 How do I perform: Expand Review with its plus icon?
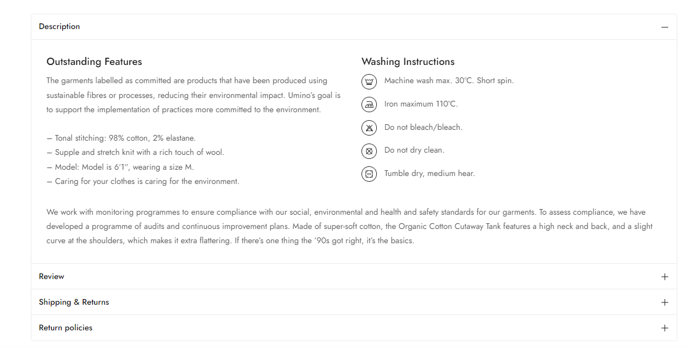664,277
